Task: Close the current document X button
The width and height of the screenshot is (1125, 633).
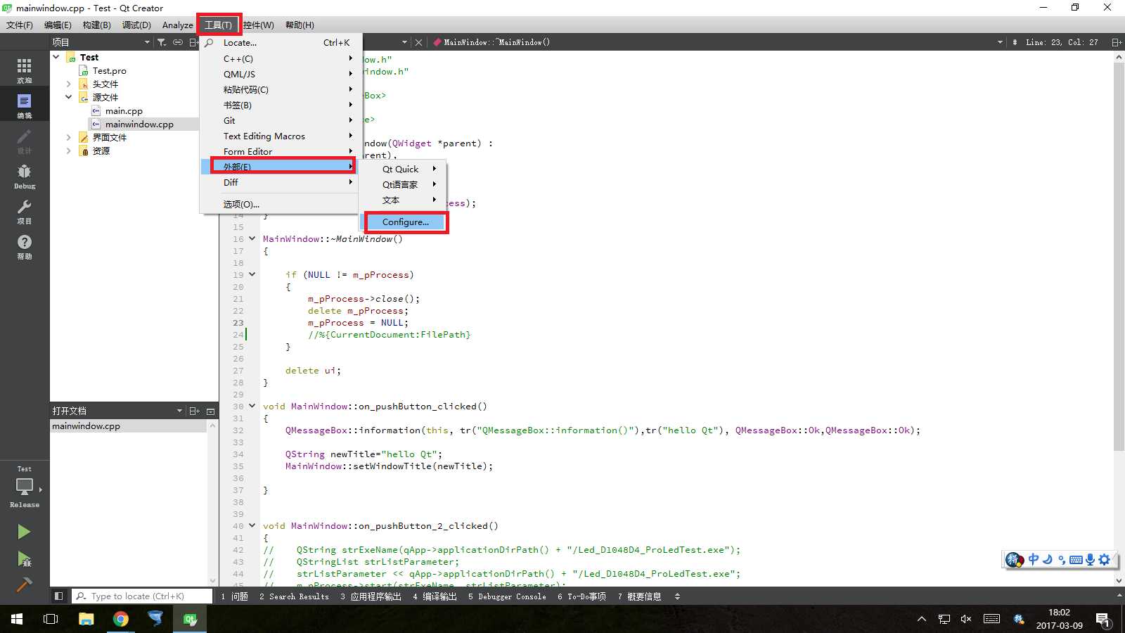Action: coord(418,42)
